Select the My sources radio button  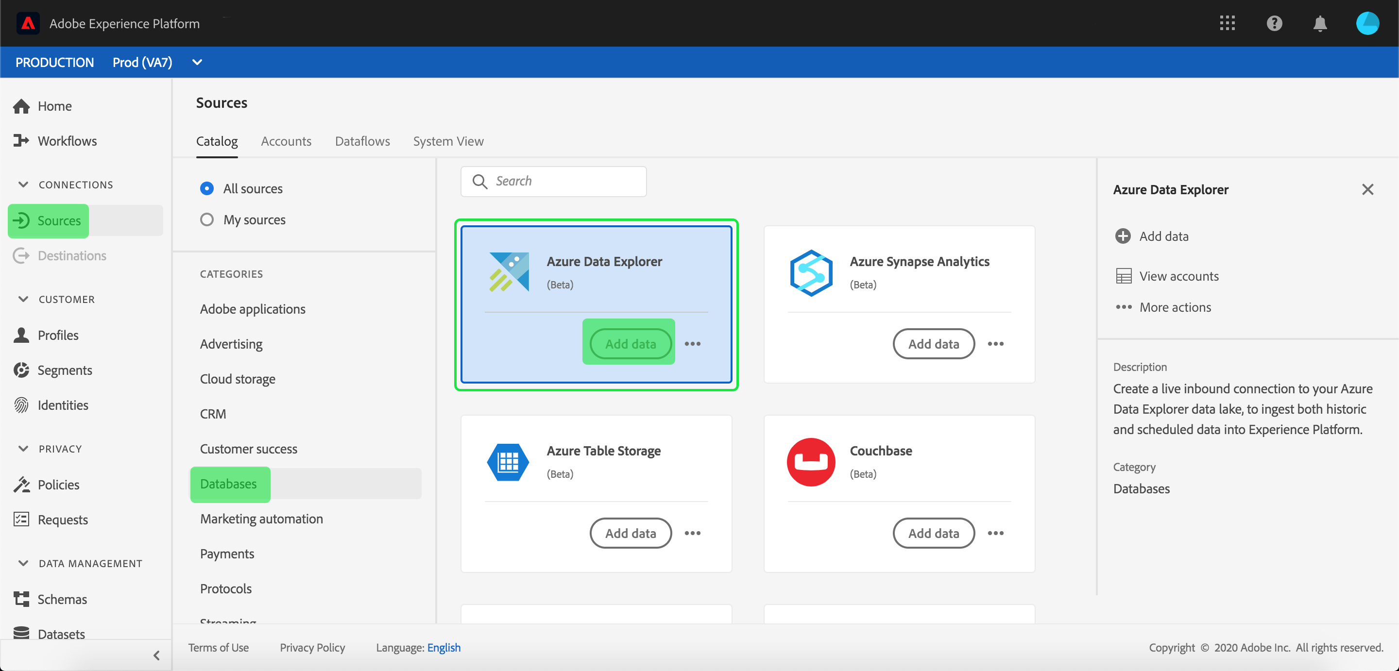[206, 220]
